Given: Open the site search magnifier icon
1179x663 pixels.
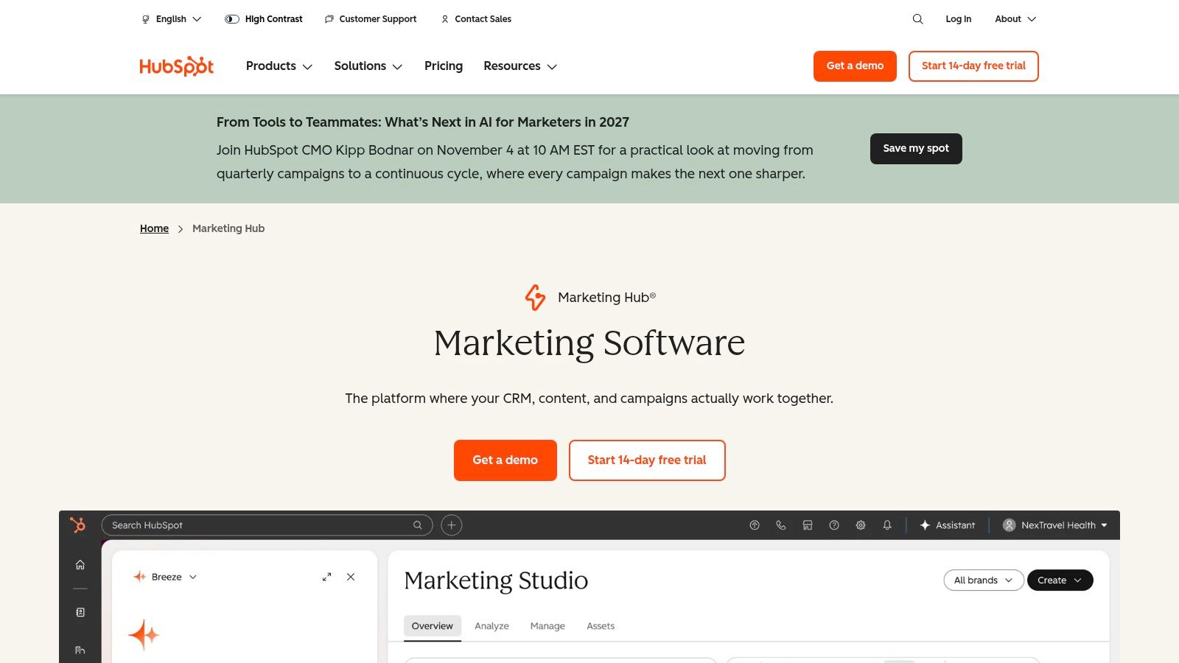Looking at the screenshot, I should pyautogui.click(x=917, y=19).
